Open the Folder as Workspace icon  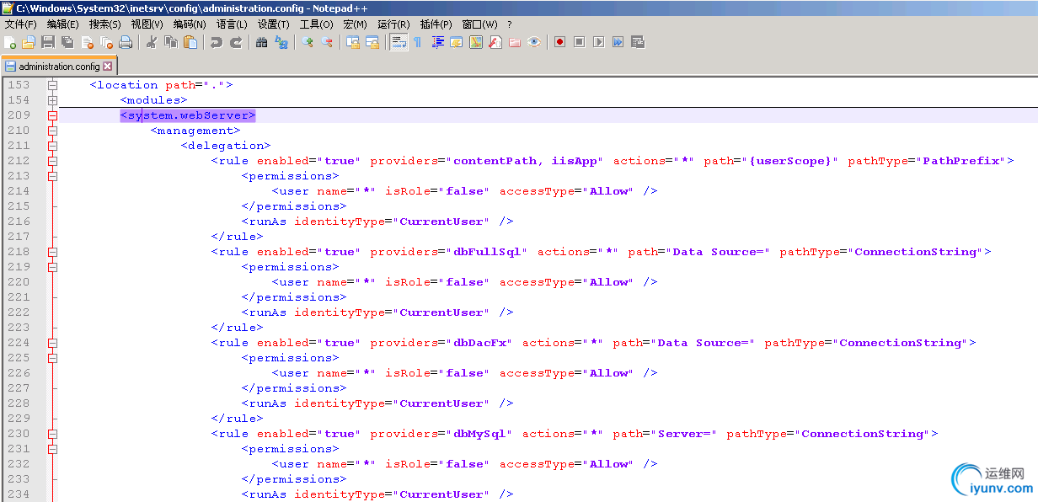pos(514,42)
